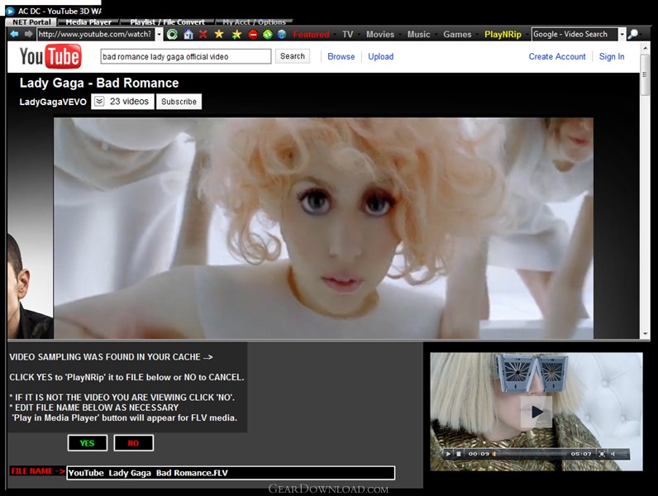Click the Sign In link
658x496 pixels.
pyautogui.click(x=612, y=57)
